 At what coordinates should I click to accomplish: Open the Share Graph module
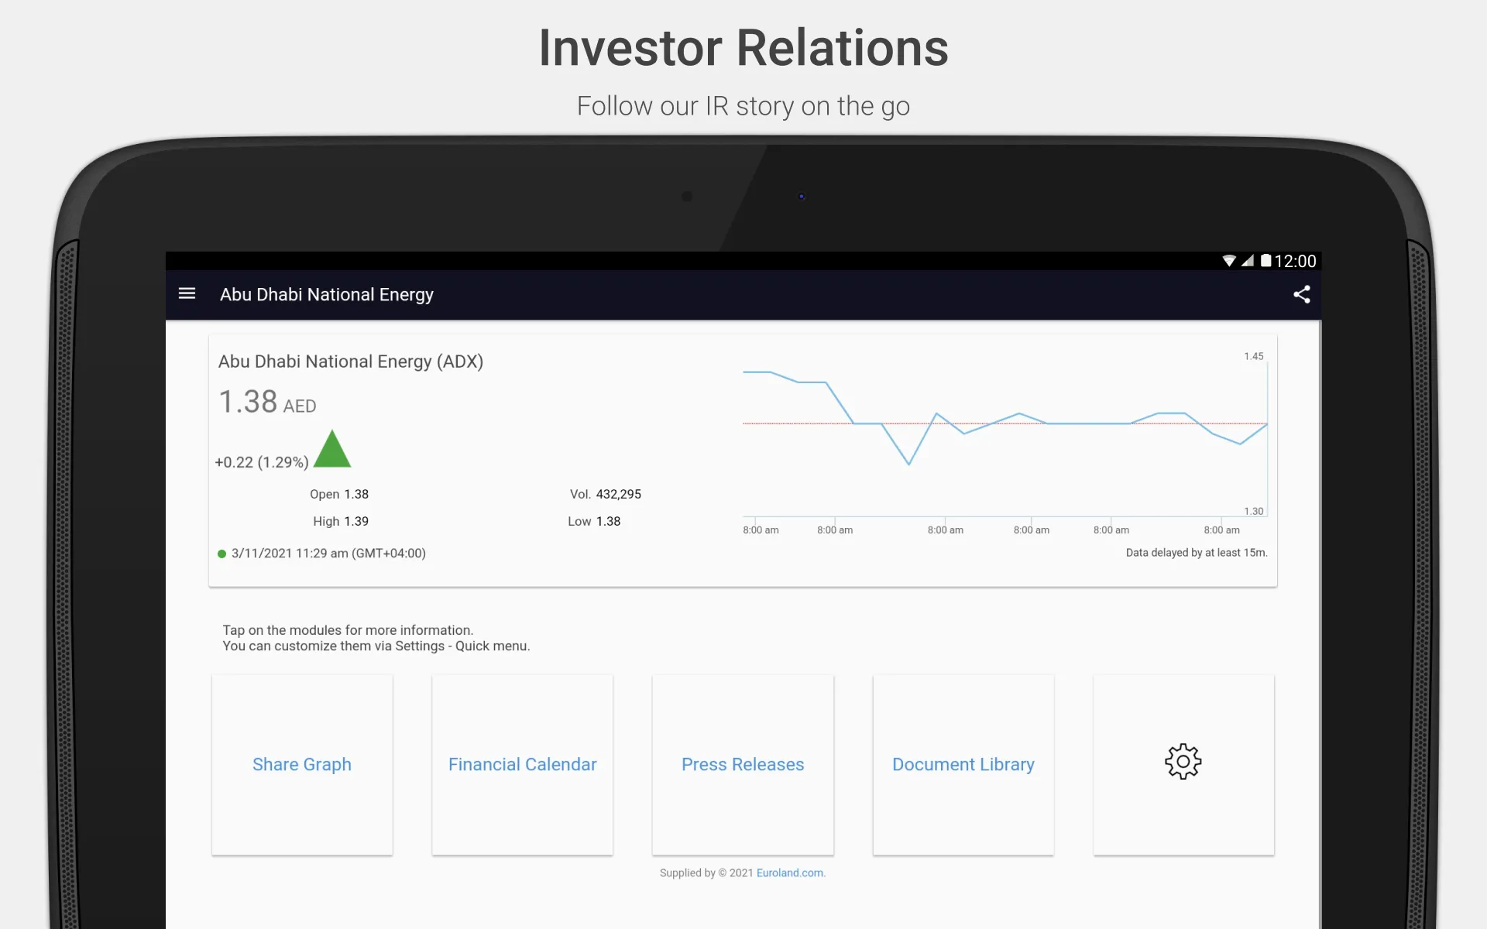(300, 763)
